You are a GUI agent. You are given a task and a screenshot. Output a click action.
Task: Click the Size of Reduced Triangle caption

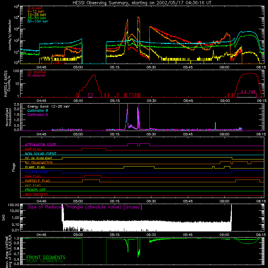click(85, 207)
